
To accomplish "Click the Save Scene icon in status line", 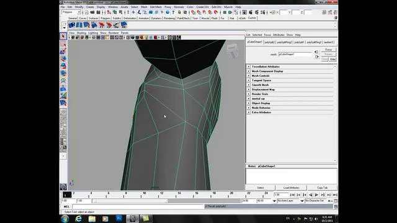I will pyautogui.click(x=98, y=12).
